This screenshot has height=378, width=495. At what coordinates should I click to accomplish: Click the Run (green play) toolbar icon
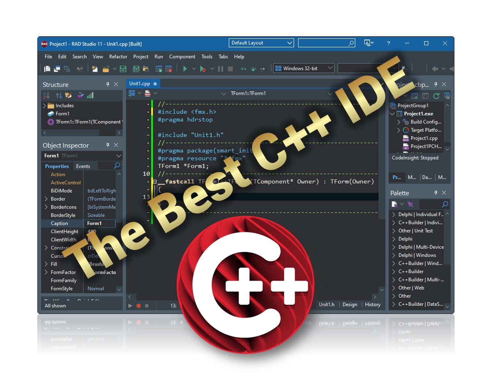coord(185,69)
